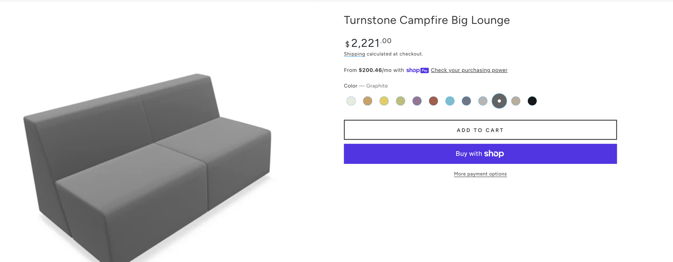This screenshot has height=262, width=673.
Task: Pick the light gray color swatch
Action: pyautogui.click(x=483, y=101)
